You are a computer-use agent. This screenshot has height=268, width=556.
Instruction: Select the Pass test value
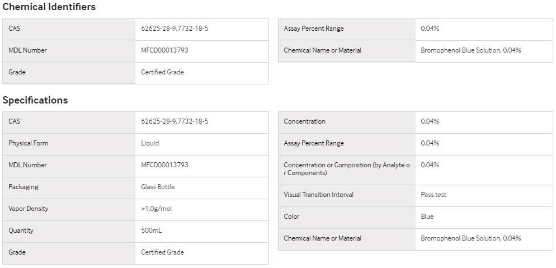[x=434, y=195]
